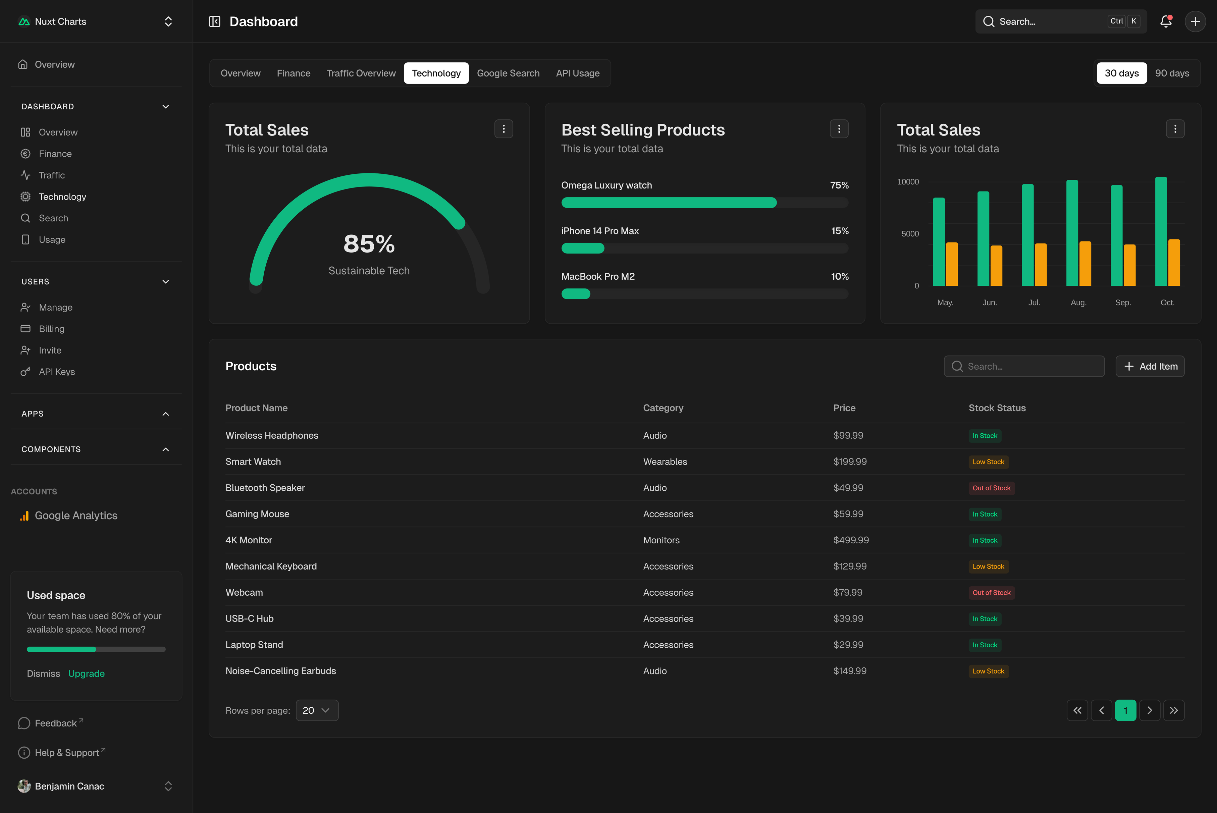The image size is (1217, 813).
Task: Click the Upgrade link in Used space
Action: coord(87,673)
